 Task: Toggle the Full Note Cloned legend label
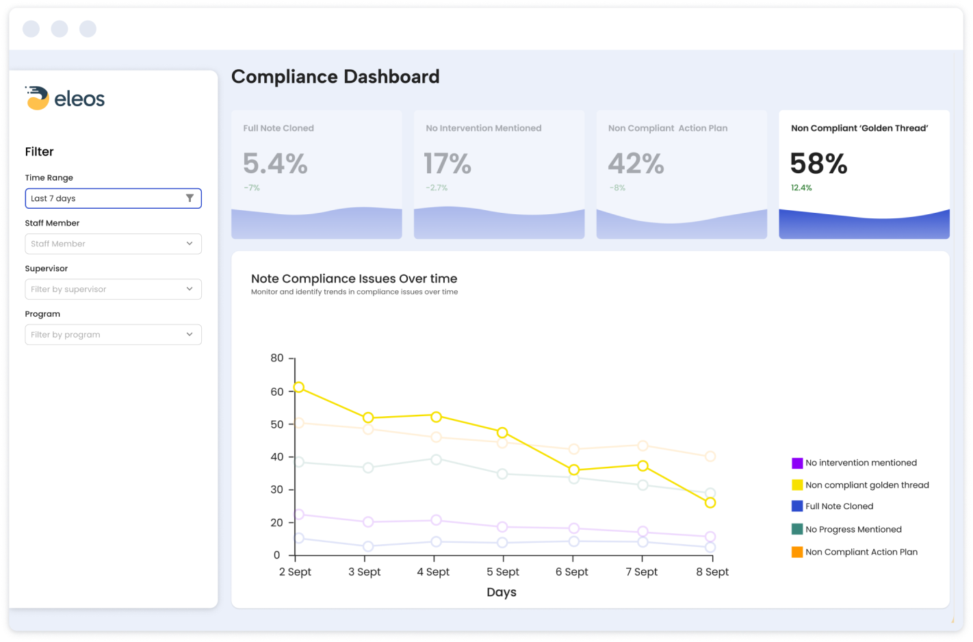pyautogui.click(x=840, y=506)
